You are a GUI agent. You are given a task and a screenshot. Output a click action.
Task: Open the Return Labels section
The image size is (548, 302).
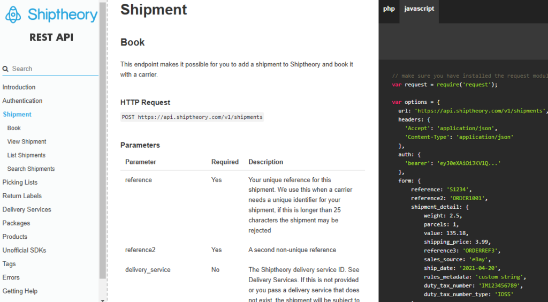point(22,196)
